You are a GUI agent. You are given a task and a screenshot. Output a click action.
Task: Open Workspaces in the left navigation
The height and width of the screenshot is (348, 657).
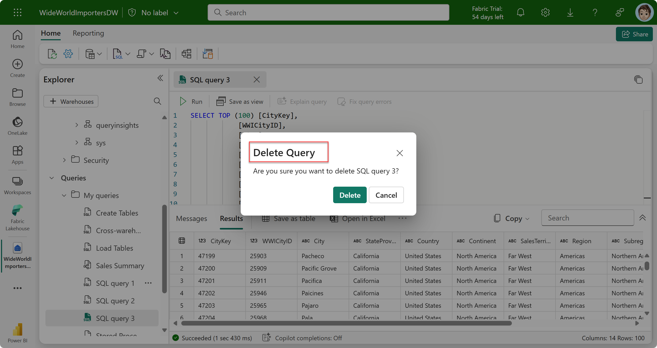tap(18, 185)
